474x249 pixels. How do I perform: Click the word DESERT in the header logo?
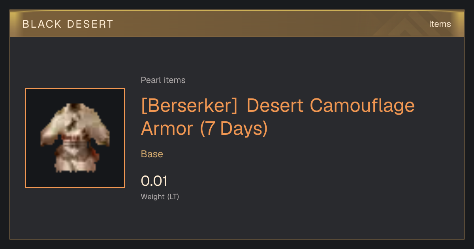[90, 24]
